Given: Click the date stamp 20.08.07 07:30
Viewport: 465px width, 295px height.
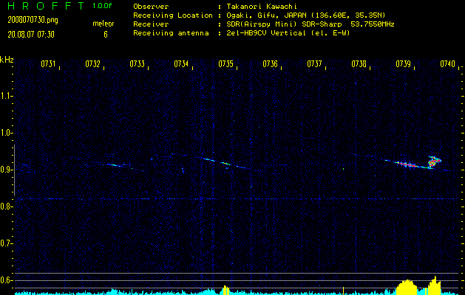Looking at the screenshot, I should pyautogui.click(x=31, y=35).
